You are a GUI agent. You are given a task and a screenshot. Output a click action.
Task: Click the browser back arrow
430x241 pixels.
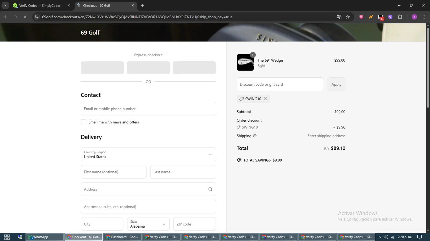6,17
